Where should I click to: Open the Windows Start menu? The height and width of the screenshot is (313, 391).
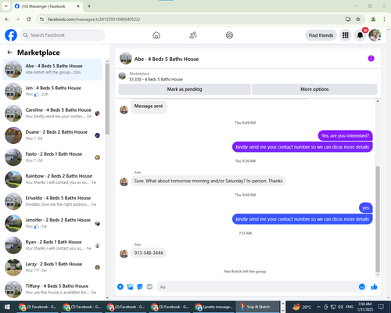[7, 307]
